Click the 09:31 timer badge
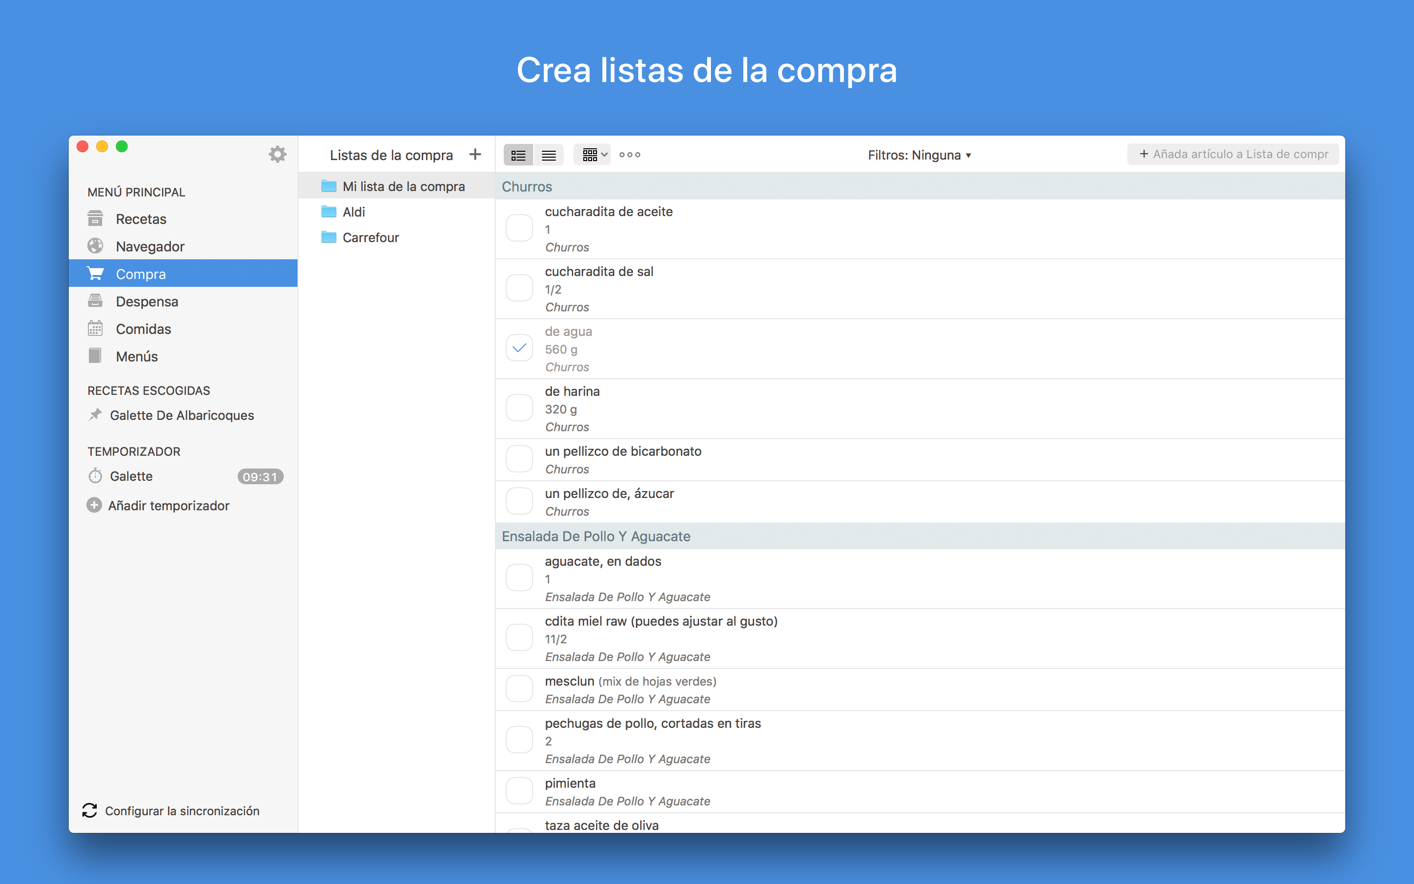The height and width of the screenshot is (884, 1414). pyautogui.click(x=260, y=476)
